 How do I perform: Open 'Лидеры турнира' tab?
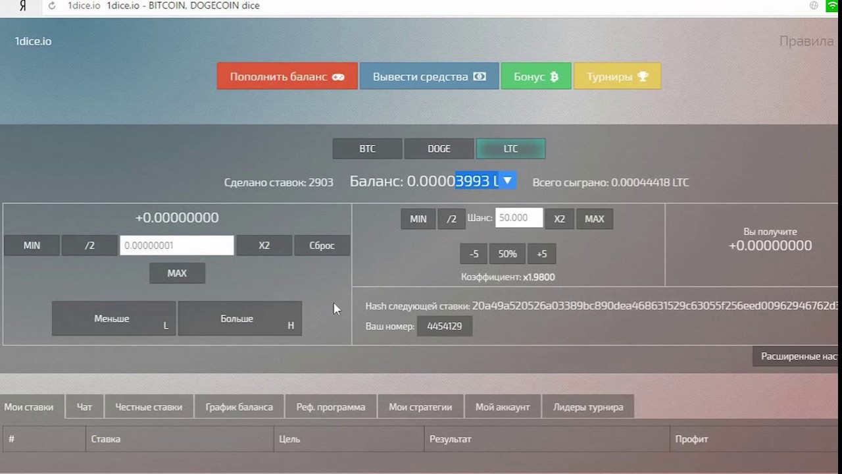coord(588,407)
